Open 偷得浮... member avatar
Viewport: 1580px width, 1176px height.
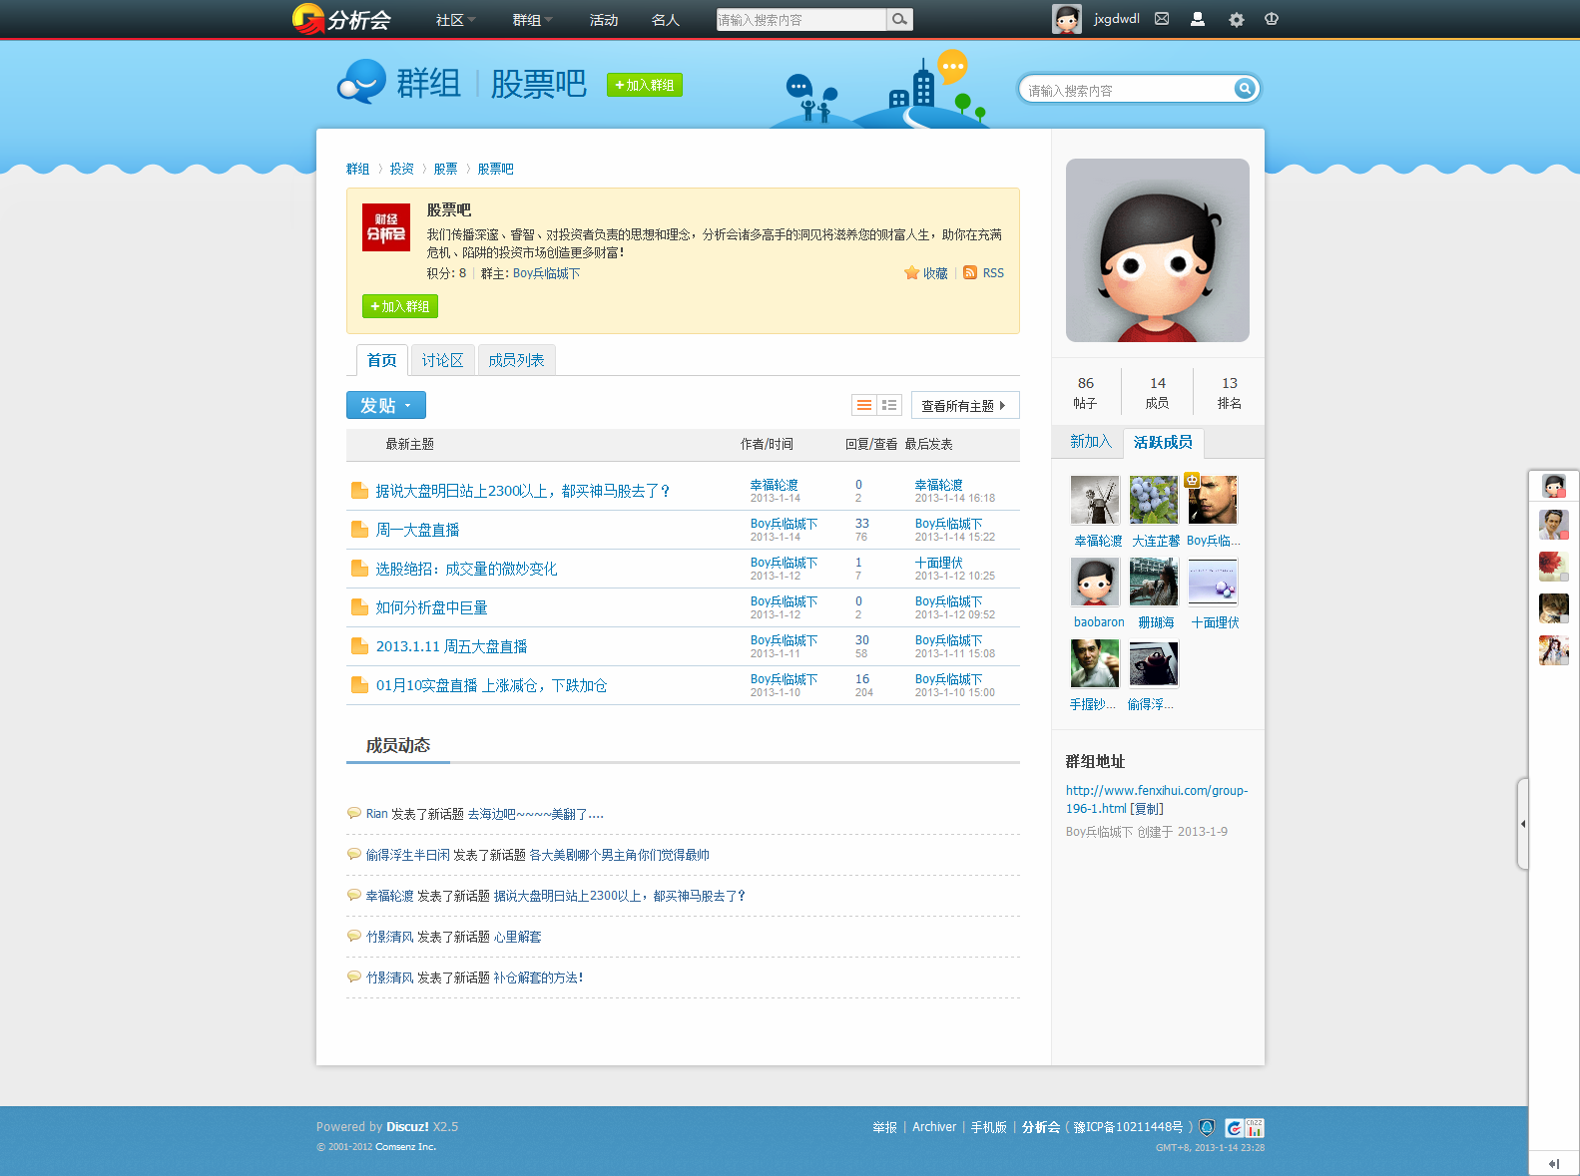(x=1154, y=663)
